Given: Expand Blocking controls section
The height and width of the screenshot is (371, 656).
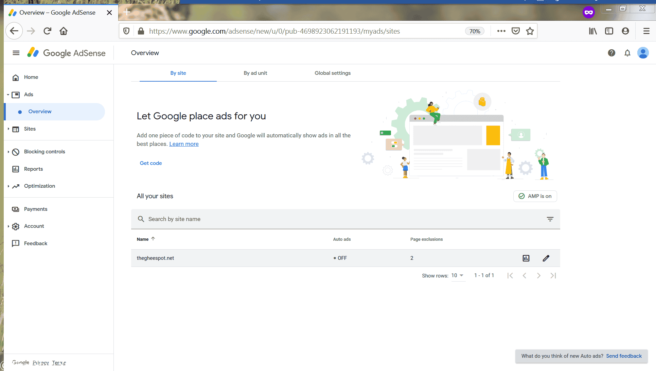Looking at the screenshot, I should (8, 152).
